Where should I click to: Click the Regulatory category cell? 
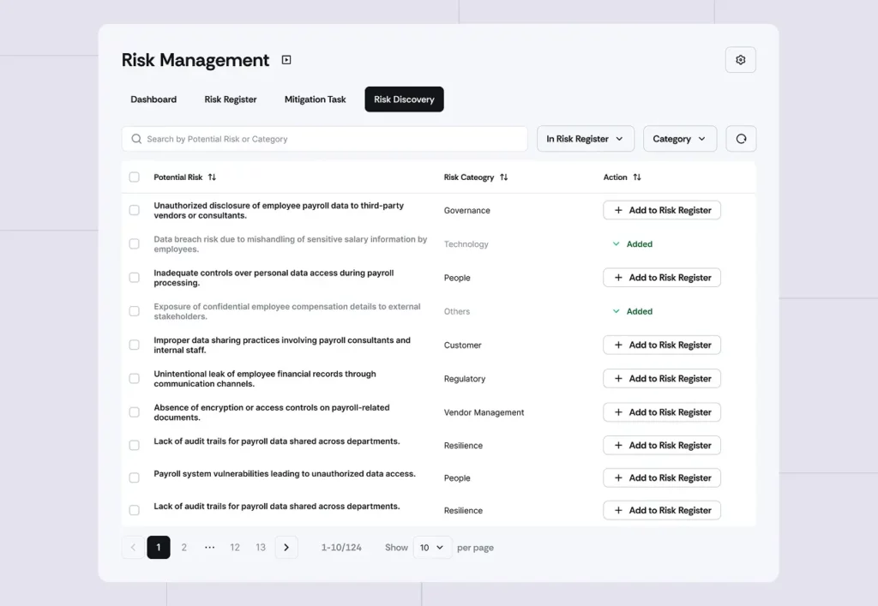(465, 379)
